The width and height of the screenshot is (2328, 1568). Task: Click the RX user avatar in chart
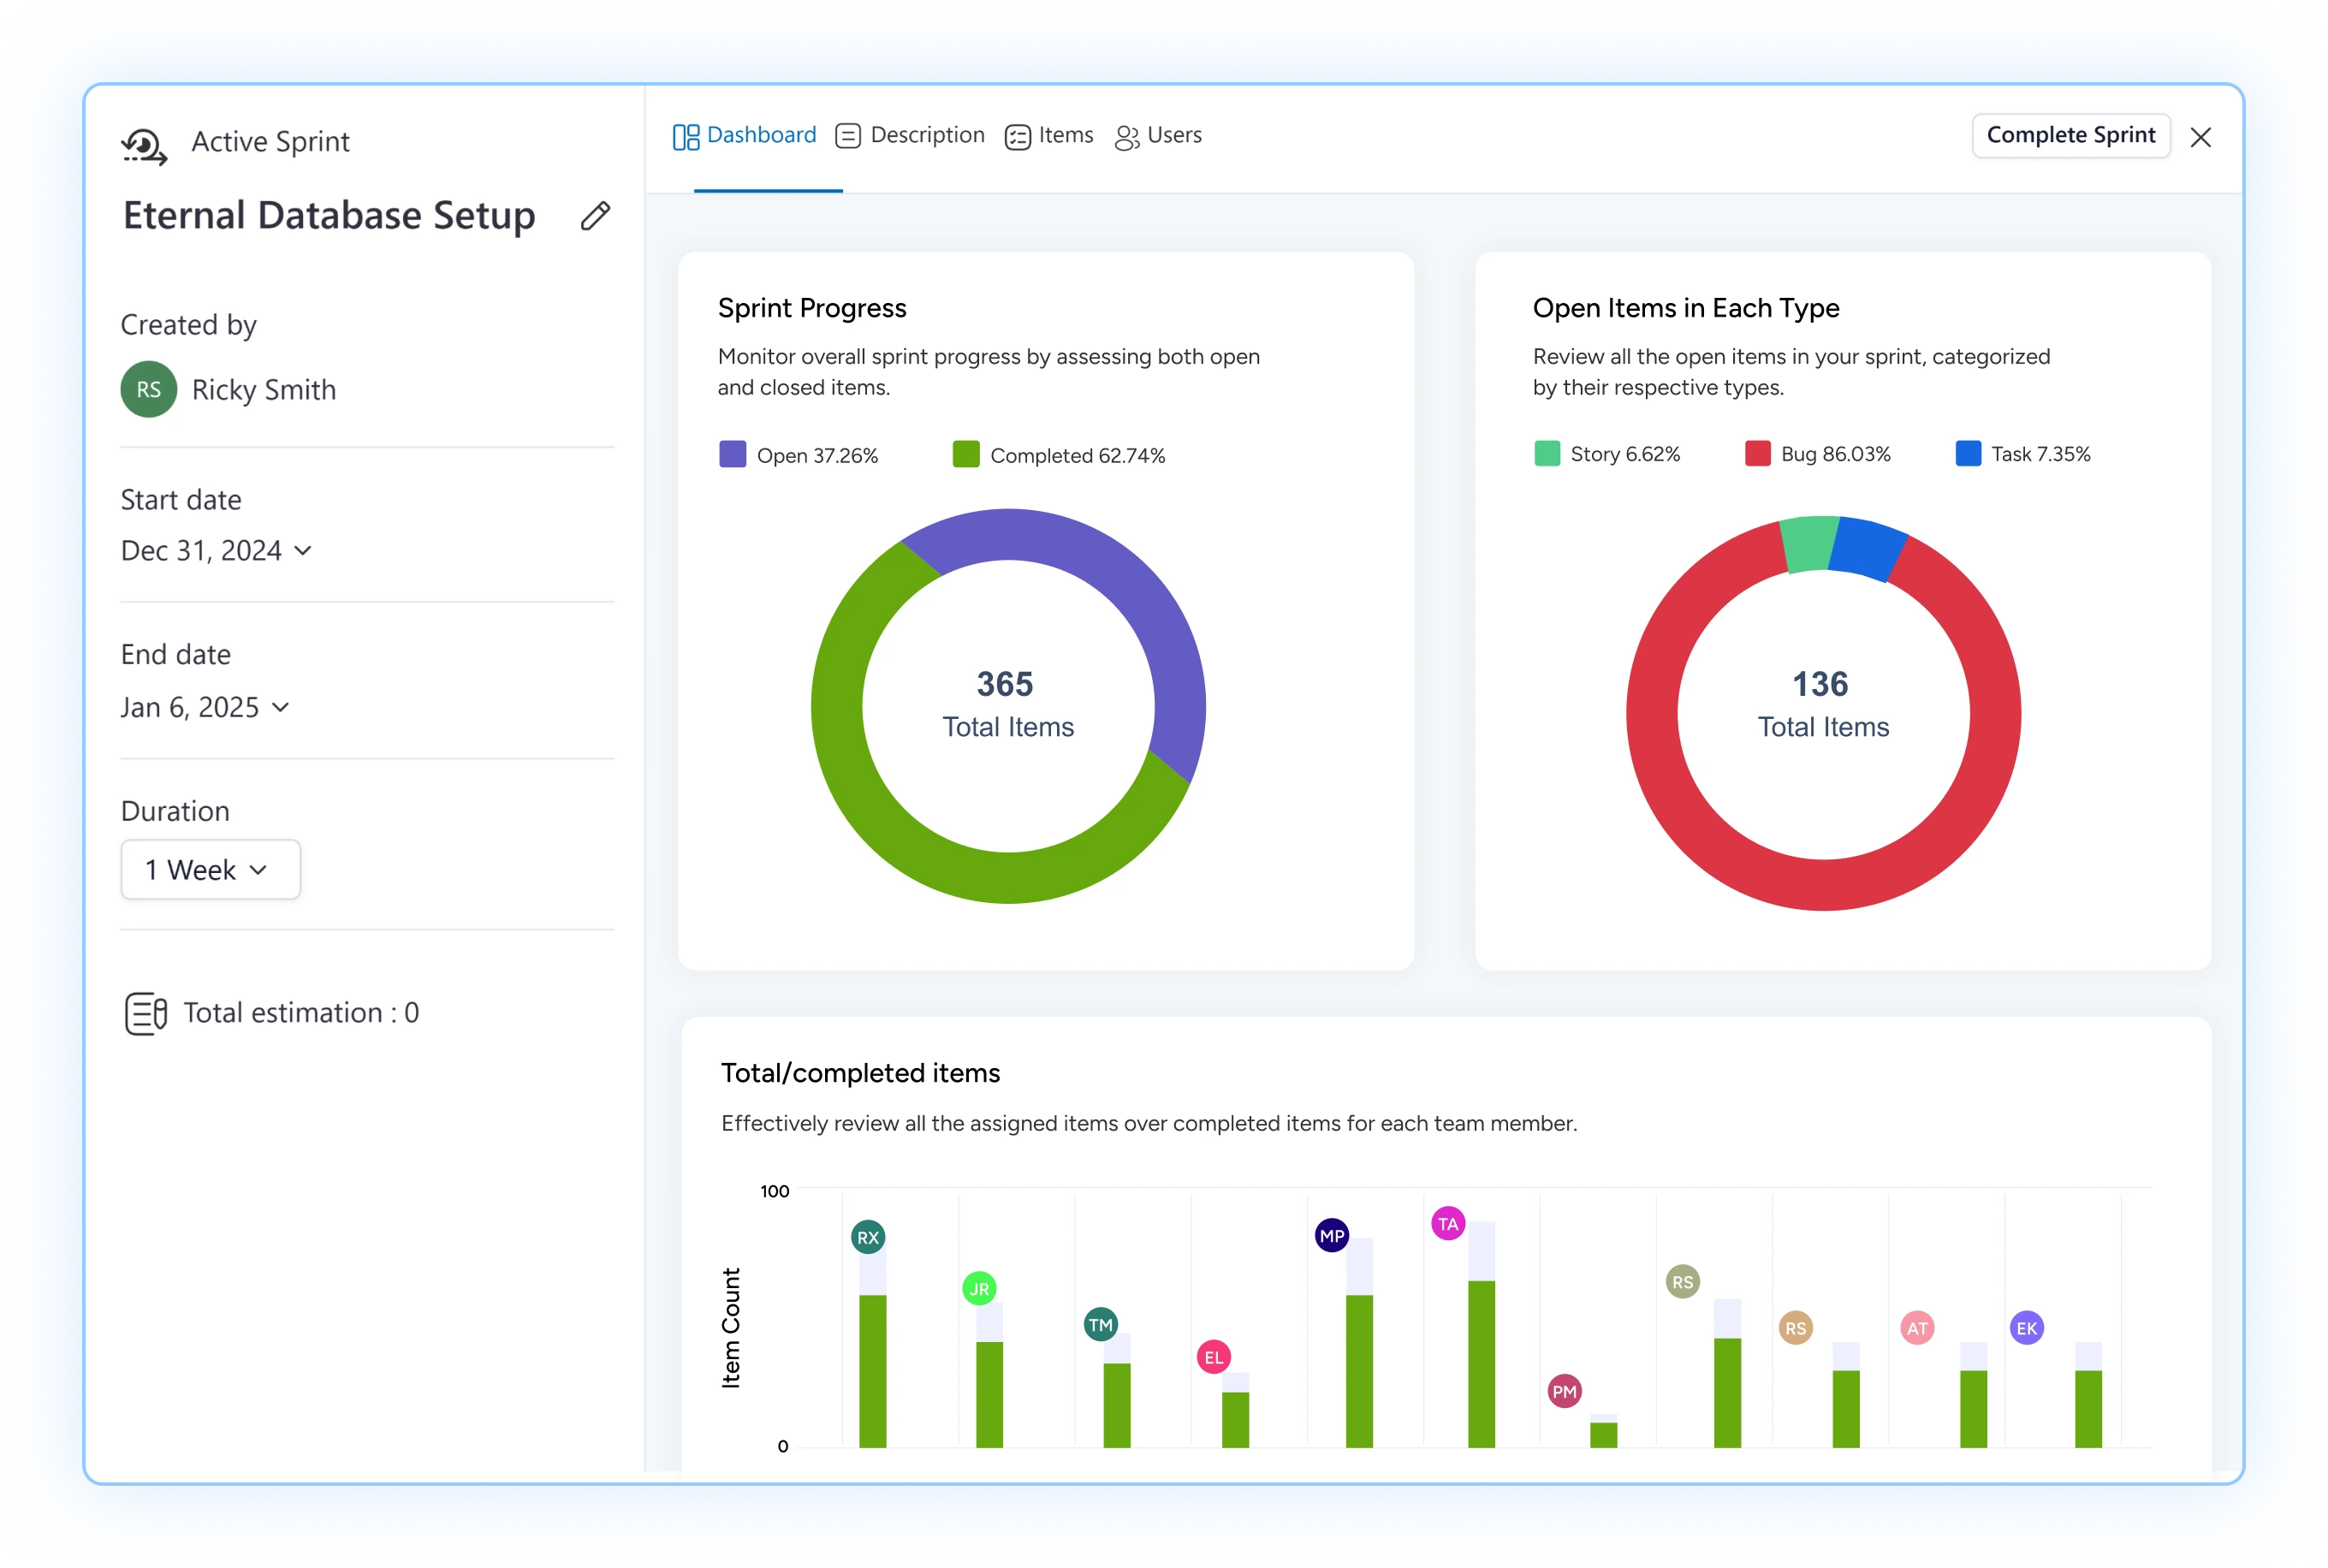867,1237
